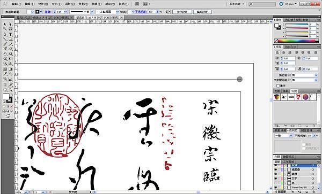Set fill to None in the Tools panel
Screen dimensions: 322x194
(x=11, y=106)
